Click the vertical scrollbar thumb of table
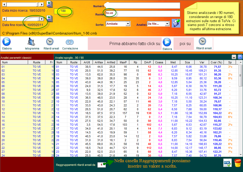243x172 pixels. pos(240,75)
